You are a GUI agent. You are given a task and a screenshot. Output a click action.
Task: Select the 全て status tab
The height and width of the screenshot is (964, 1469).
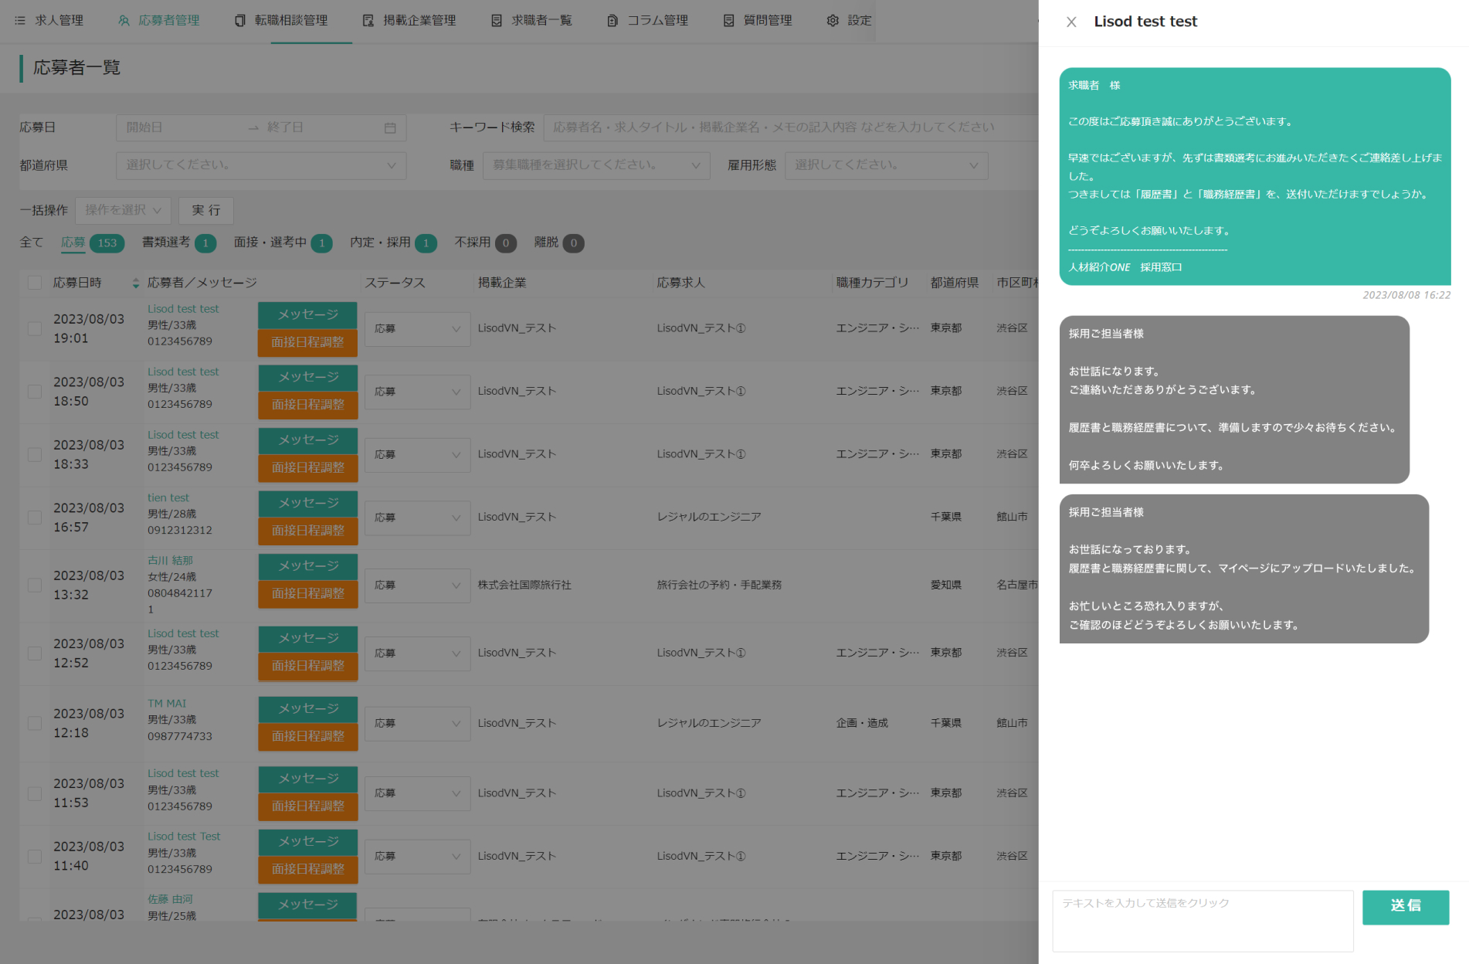pos(32,243)
